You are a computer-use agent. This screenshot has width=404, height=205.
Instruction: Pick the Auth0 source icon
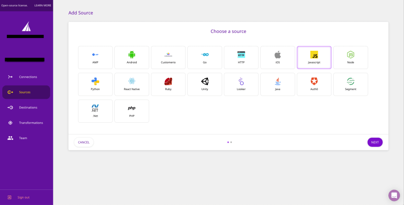click(314, 81)
